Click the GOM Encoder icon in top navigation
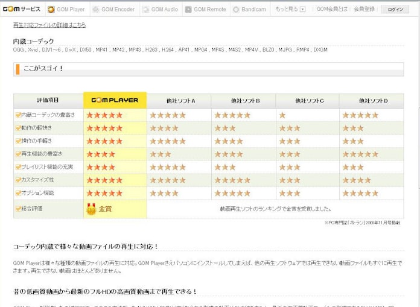Screen dimensions: 420x307 [x=95, y=10]
